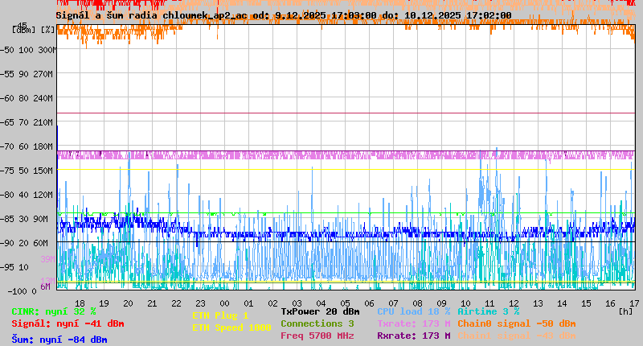Select the '-70 60 180M' y-axis label

click(x=27, y=146)
